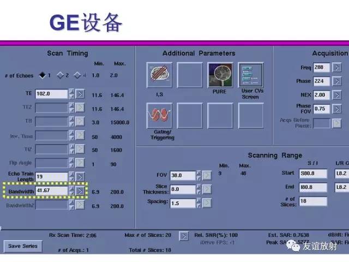Screen dimensions: 349x262
Task: Open the Slice Thickness arrow button
Action: click(207, 189)
